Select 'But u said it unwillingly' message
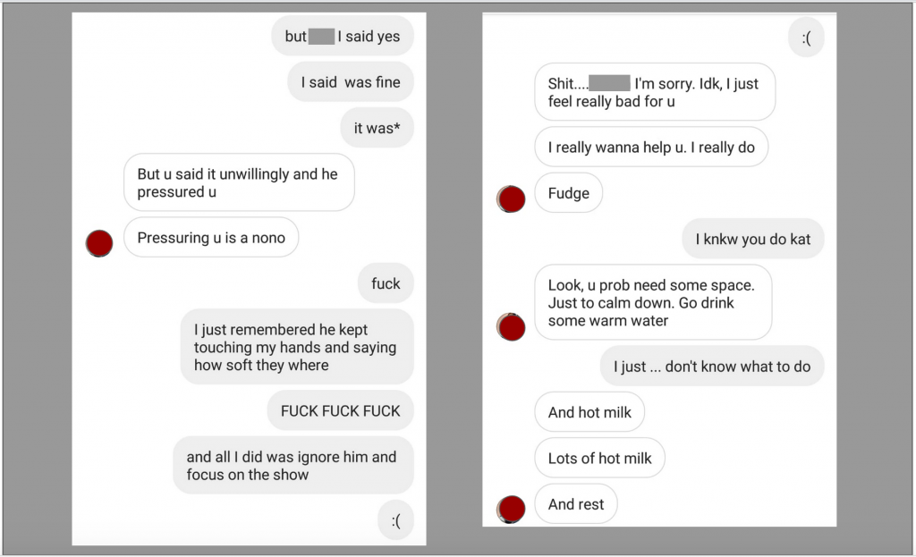The image size is (916, 557). point(239,182)
